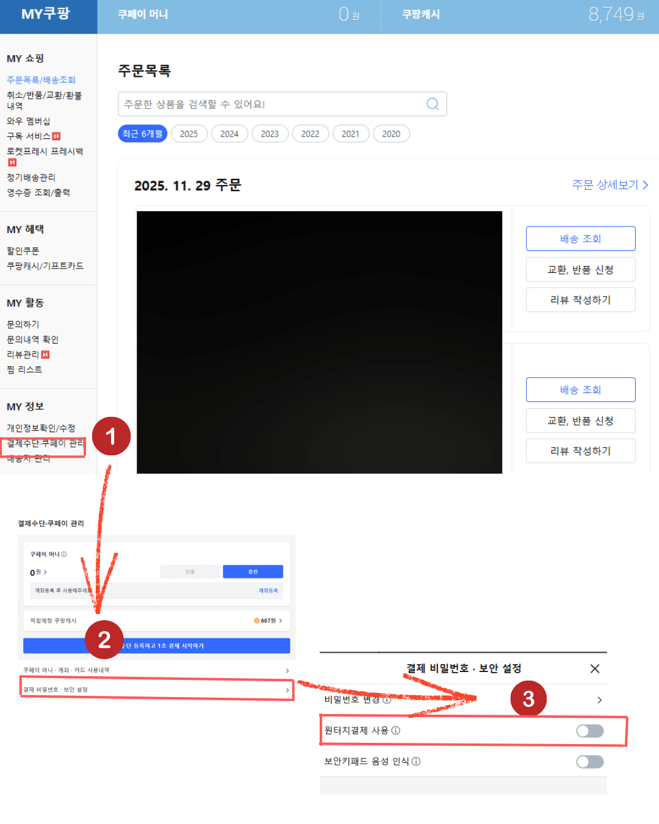Expand the 0원 balance chevron in 쿠페이 머니 card
Viewport: 659px width, 824px height.
point(45,572)
